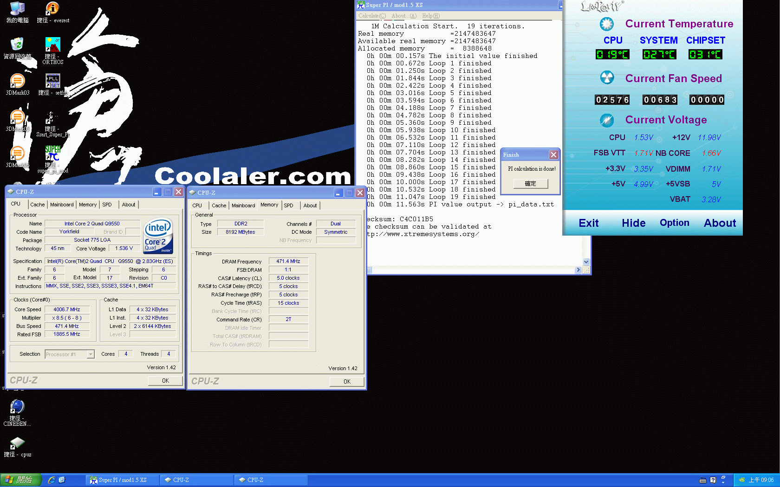Click the restore icon on the language bar
This screenshot has width=780, height=487.
pos(723,477)
